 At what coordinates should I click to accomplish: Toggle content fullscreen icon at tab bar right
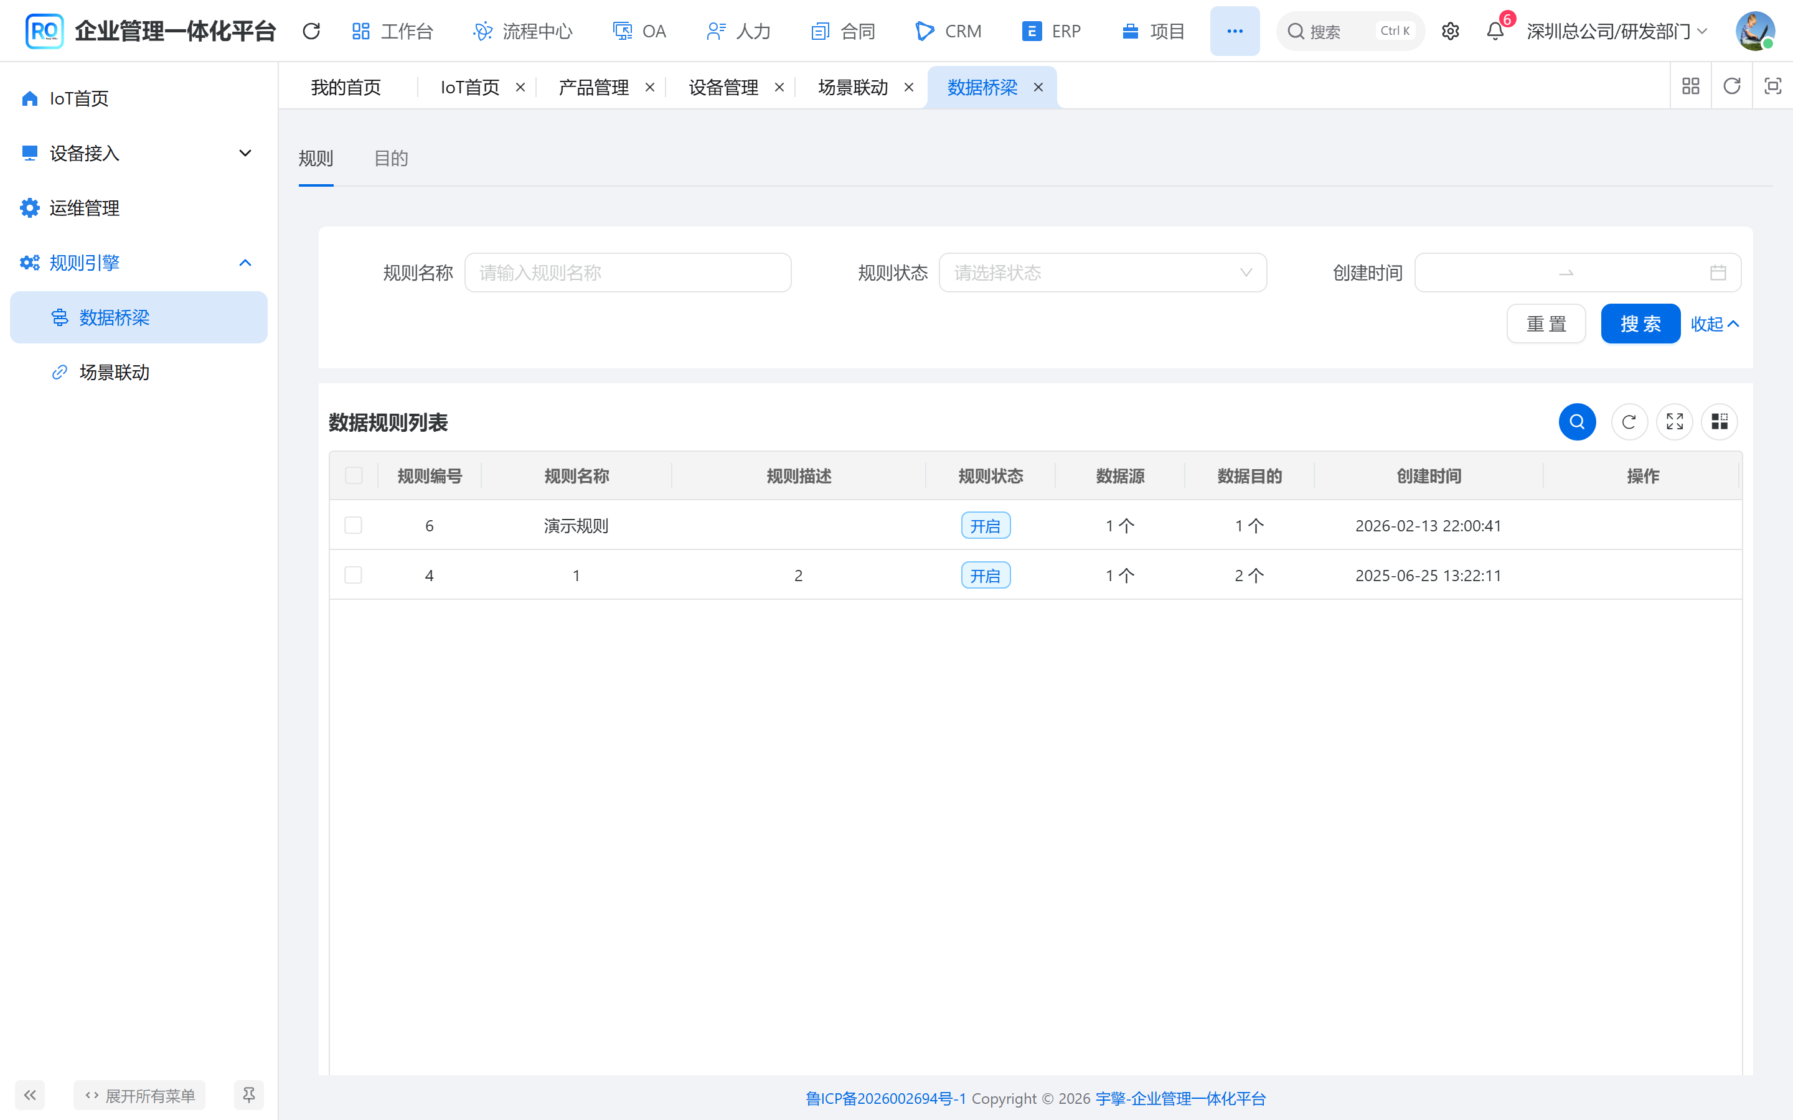tap(1772, 86)
